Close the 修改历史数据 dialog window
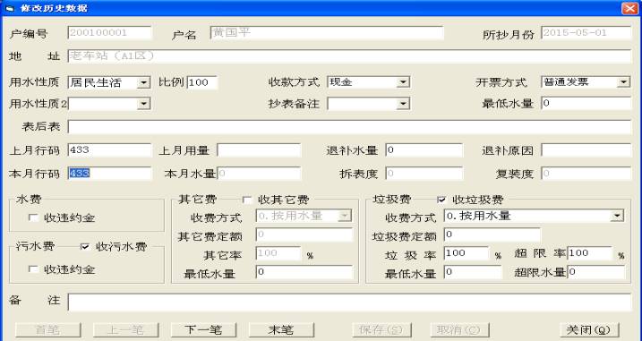This screenshot has height=341, width=642. tap(629, 8)
